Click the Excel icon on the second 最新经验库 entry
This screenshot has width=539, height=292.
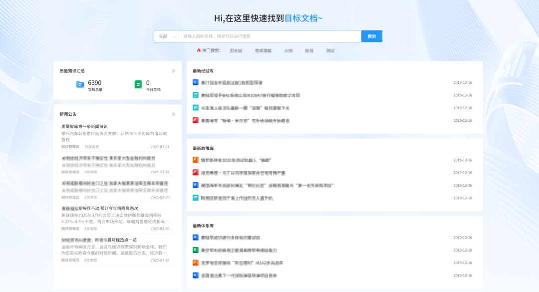pos(194,95)
